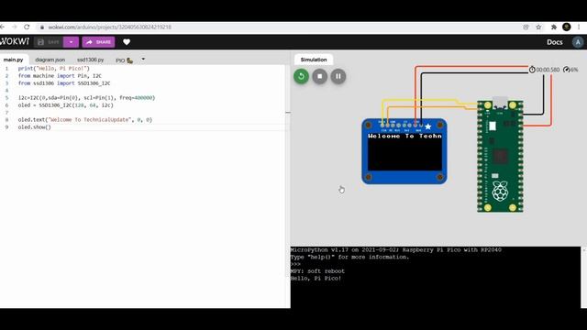Click 'Type "help()" for more information' line

pyautogui.click(x=350, y=257)
